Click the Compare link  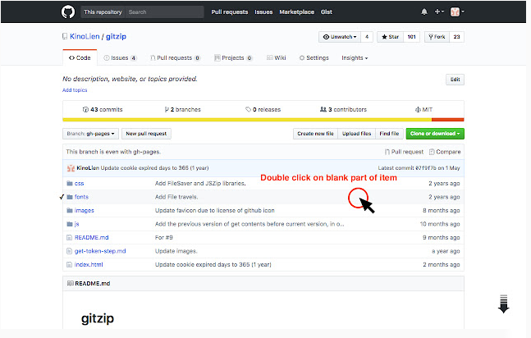[x=445, y=152]
